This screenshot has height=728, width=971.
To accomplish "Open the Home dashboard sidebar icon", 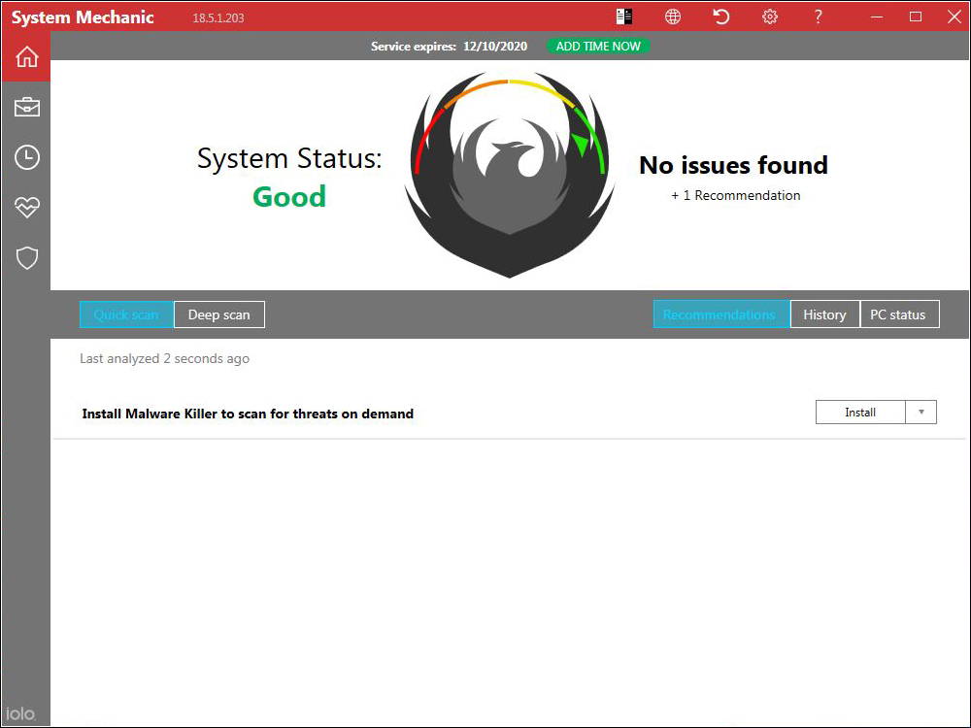I will [x=26, y=56].
